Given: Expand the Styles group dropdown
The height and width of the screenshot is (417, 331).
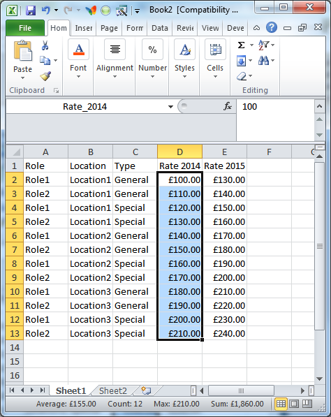Looking at the screenshot, I should tap(184, 77).
